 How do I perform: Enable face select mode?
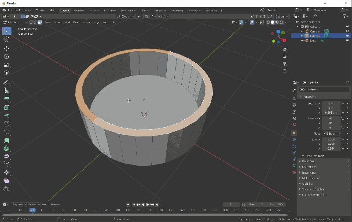40,22
